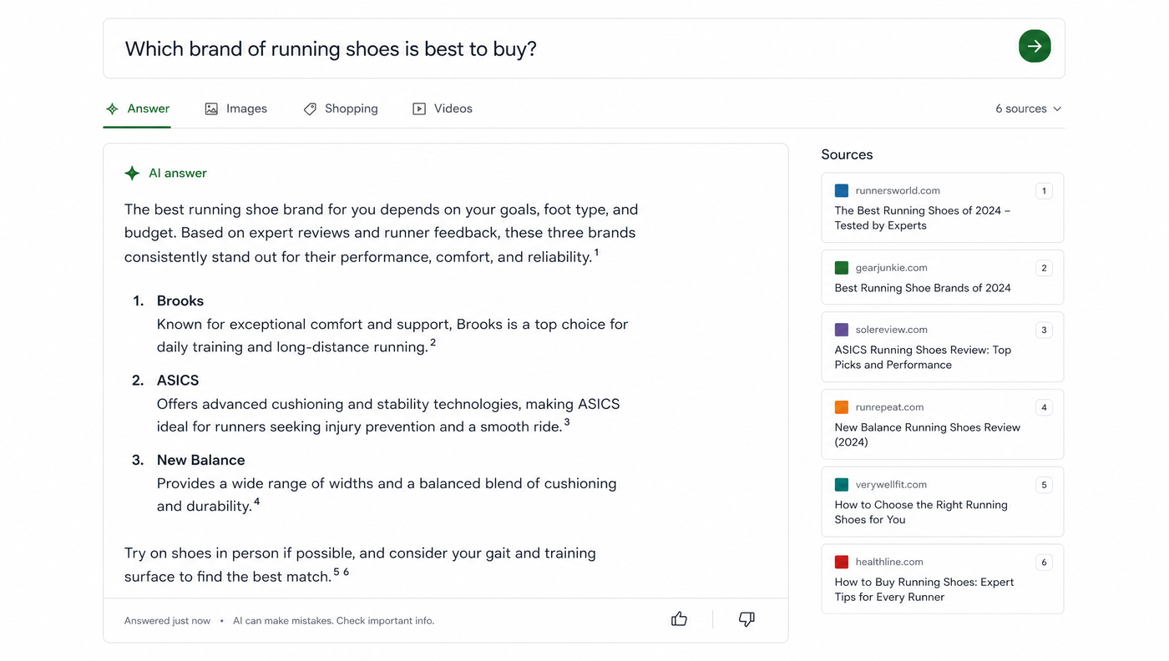The width and height of the screenshot is (1169, 661).
Task: Open the Images tab
Action: pos(236,108)
